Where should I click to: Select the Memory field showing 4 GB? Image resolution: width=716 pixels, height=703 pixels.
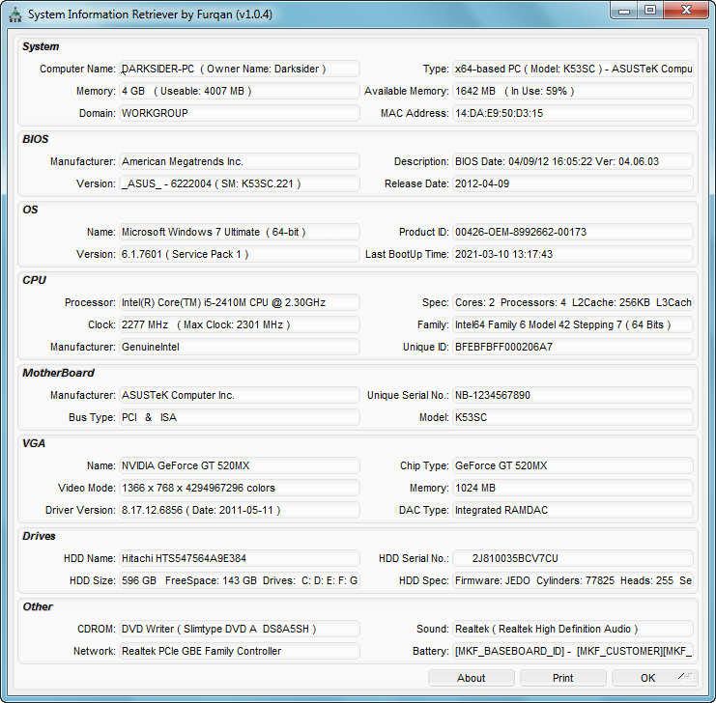[x=240, y=91]
